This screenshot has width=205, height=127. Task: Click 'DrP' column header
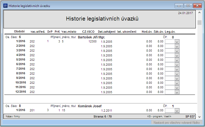(x=50, y=32)
